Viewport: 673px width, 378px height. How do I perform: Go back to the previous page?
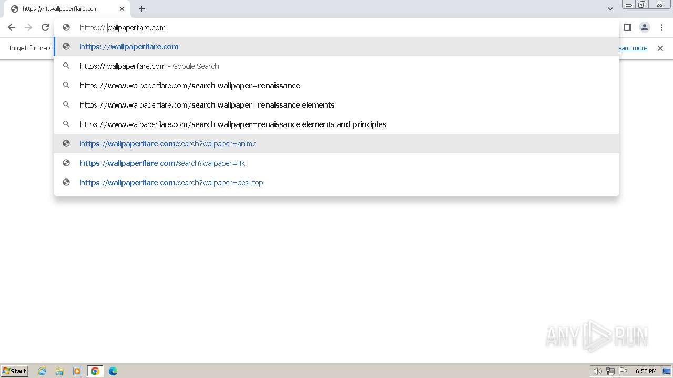click(12, 27)
